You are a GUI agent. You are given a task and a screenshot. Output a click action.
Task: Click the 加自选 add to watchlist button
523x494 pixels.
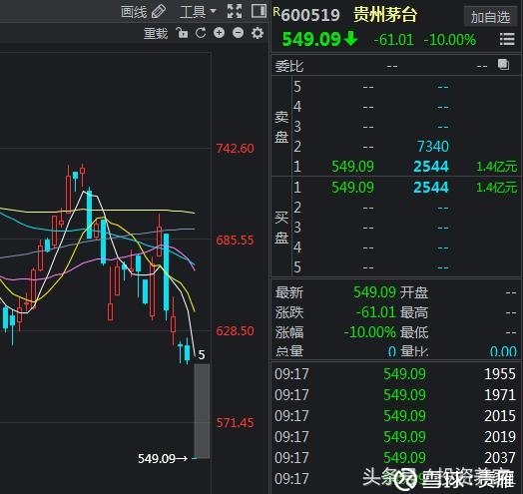tap(491, 17)
